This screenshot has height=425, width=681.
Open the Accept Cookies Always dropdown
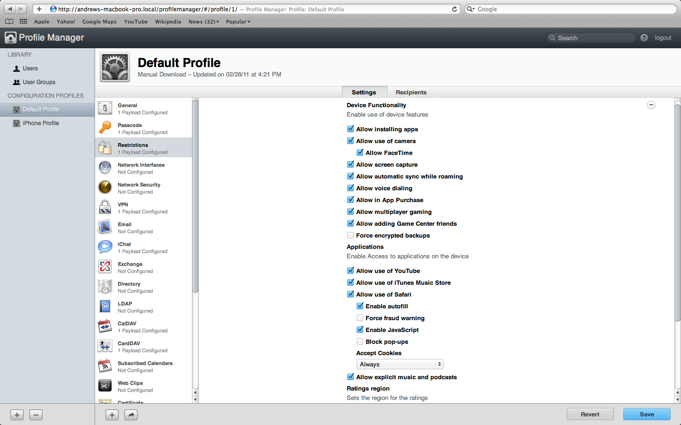click(400, 364)
